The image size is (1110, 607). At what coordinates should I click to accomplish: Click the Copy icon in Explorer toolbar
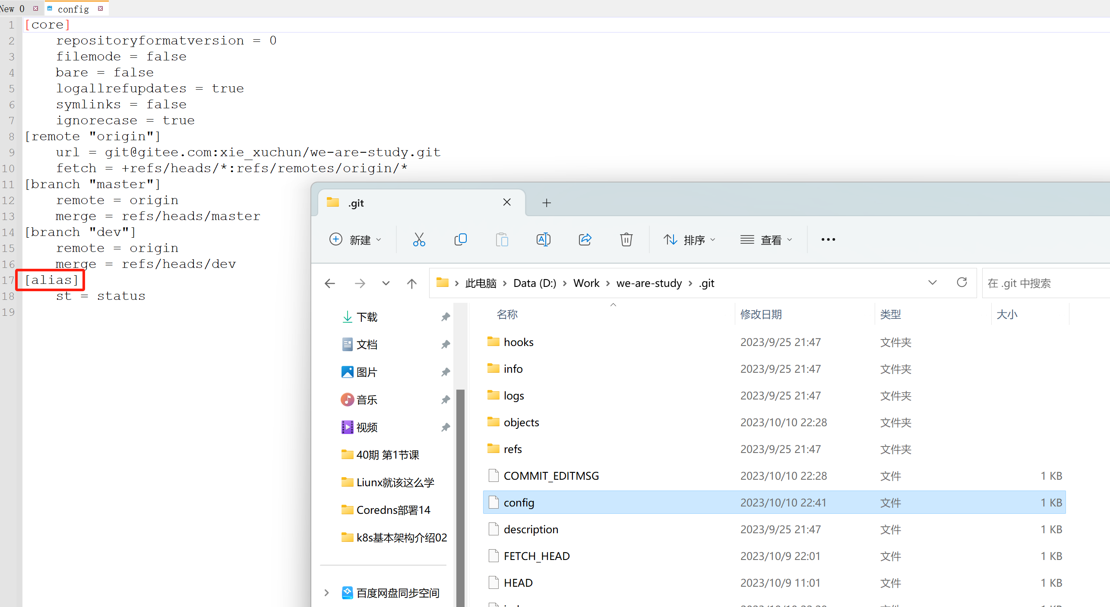pos(460,239)
